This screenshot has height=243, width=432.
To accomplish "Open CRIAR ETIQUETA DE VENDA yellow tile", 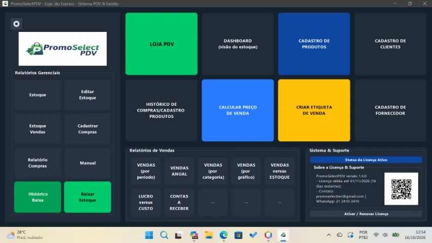I will click(x=314, y=110).
